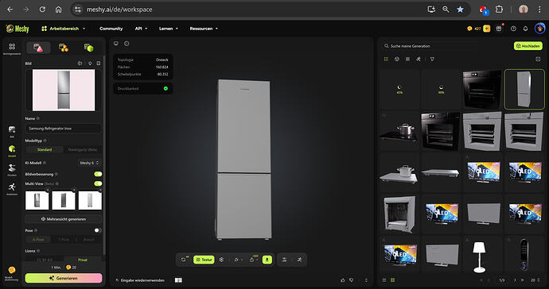
Task: Open the Meshy 6 KI-Modell dropdown
Action: click(x=90, y=163)
